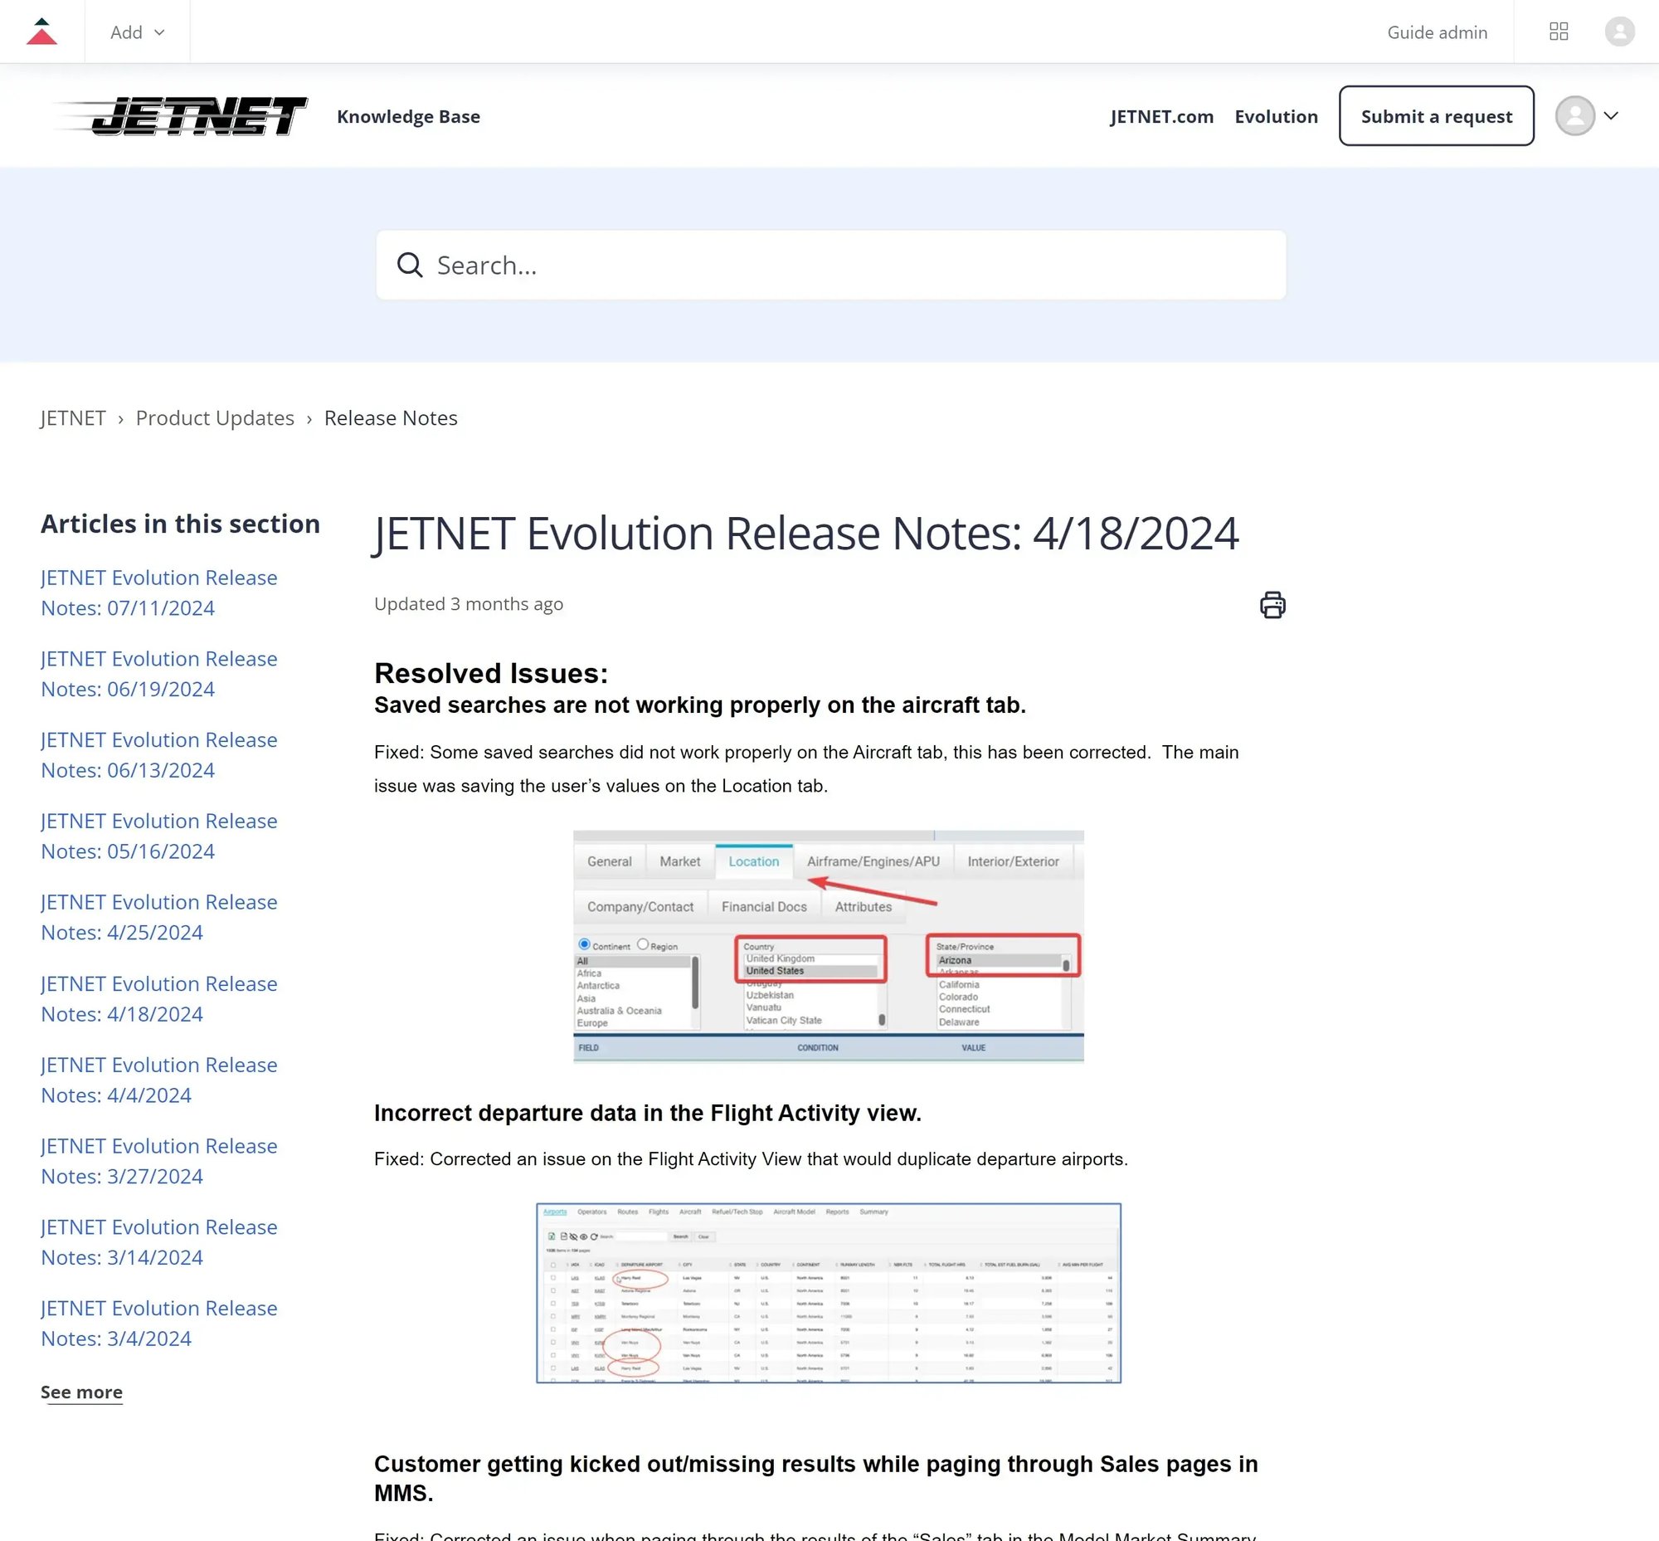
Task: Click the Guide admin link
Action: click(x=1438, y=32)
